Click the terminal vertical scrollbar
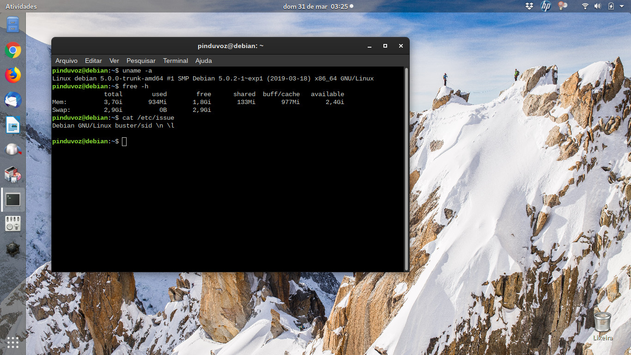 coord(406,169)
